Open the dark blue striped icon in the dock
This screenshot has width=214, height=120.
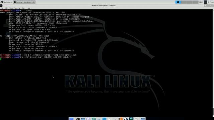[126, 119]
